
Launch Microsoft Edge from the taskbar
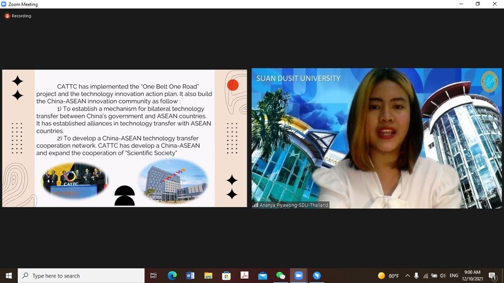click(x=172, y=276)
